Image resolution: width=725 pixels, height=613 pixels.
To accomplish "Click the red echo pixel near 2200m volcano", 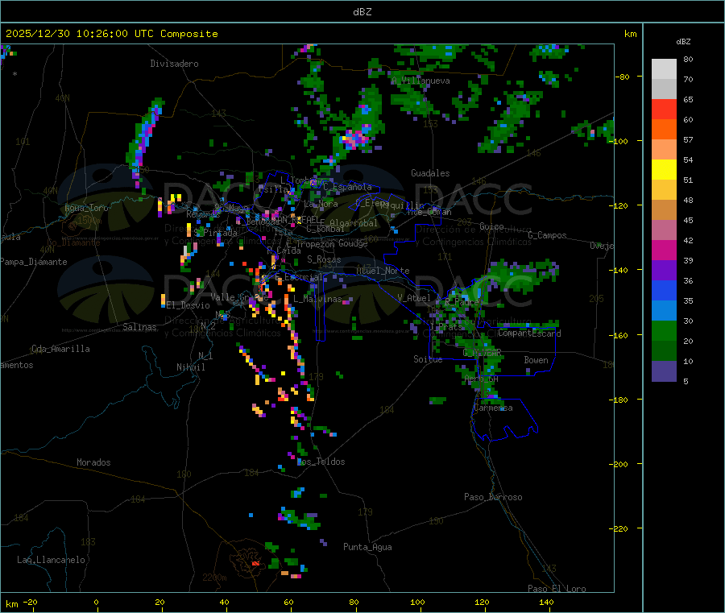I will click(x=255, y=564).
